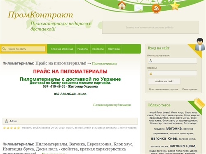Open the home page house icon
The height and width of the screenshot is (154, 206).
(122, 5)
